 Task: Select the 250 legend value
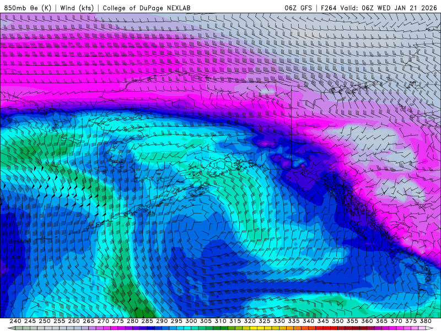click(45, 321)
